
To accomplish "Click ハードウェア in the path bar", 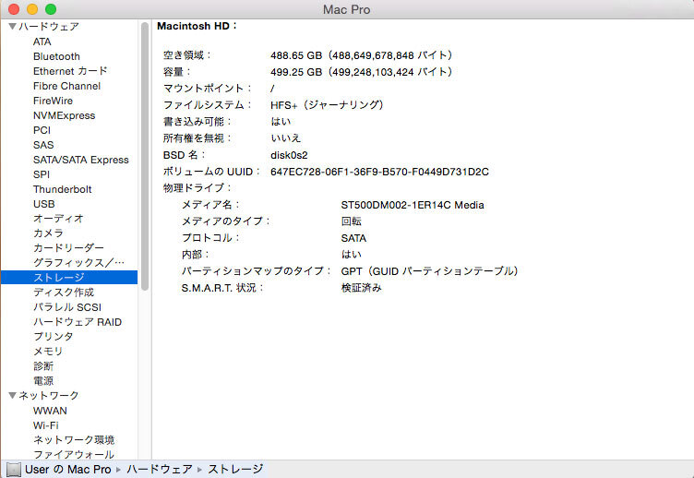I will [160, 469].
